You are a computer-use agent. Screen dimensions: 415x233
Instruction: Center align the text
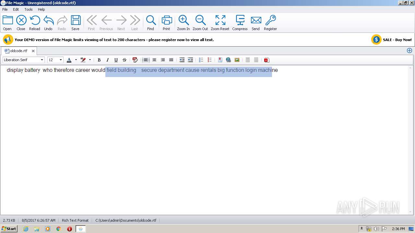154,60
